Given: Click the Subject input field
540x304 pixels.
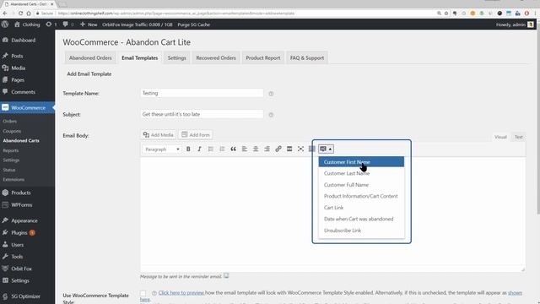Looking at the screenshot, I should point(202,114).
